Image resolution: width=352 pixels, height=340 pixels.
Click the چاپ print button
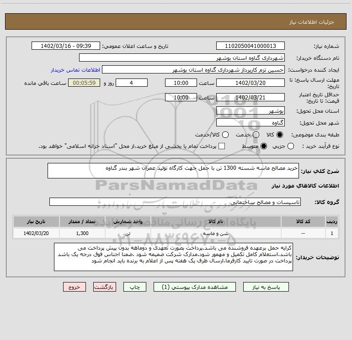pos(135,287)
